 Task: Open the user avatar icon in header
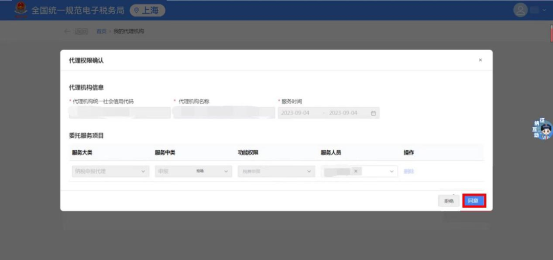(x=520, y=10)
